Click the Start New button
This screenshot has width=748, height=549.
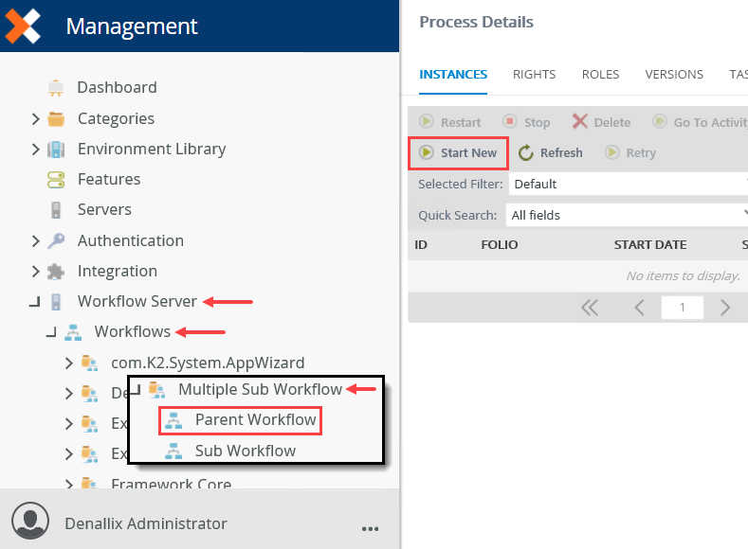pos(459,153)
